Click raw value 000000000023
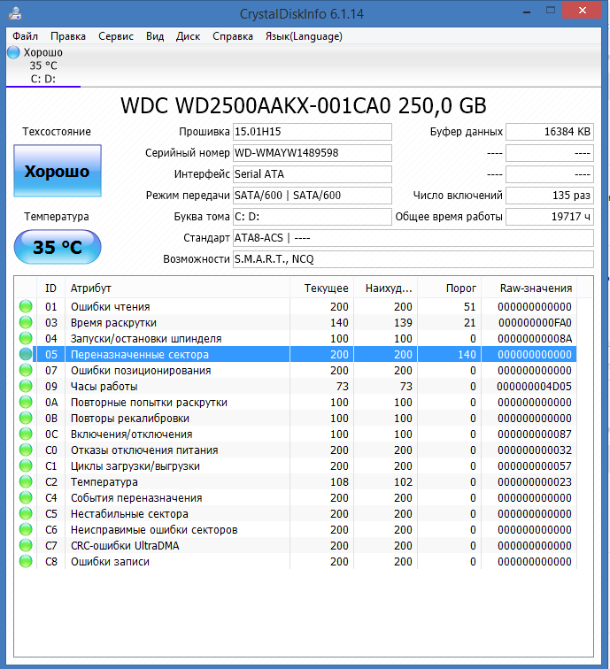610x669 pixels. (535, 482)
